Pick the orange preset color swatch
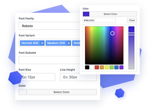Image resolution: width=150 pixels, height=111 pixels. [102, 67]
